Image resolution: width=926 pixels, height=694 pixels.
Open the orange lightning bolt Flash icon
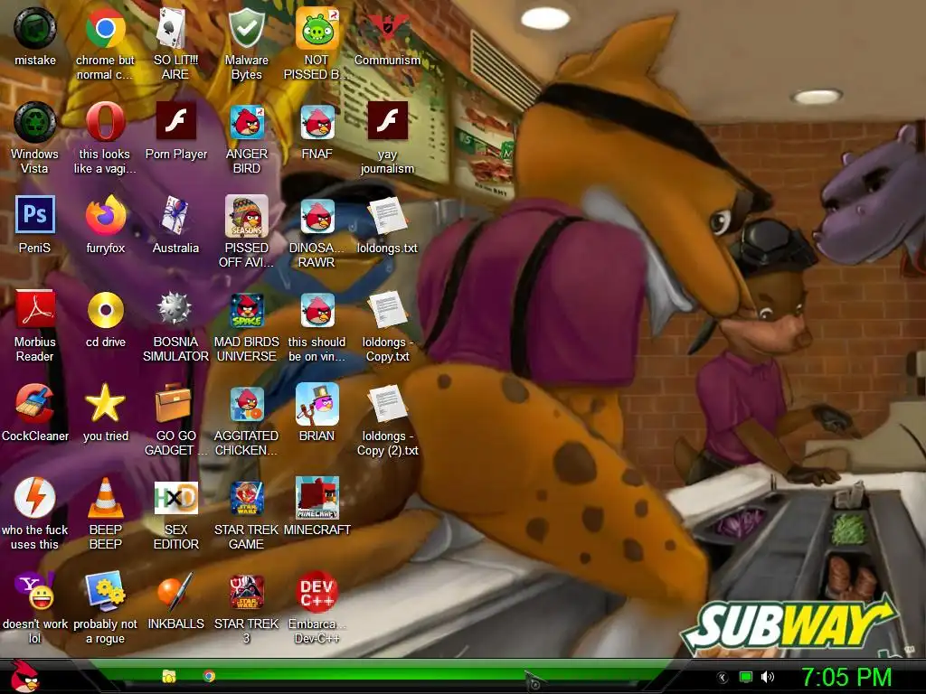click(35, 498)
